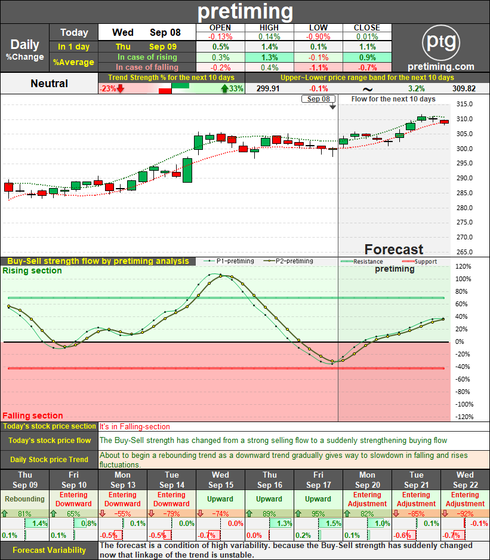Select the In 1 day row label
The height and width of the screenshot is (560, 490).
point(74,47)
